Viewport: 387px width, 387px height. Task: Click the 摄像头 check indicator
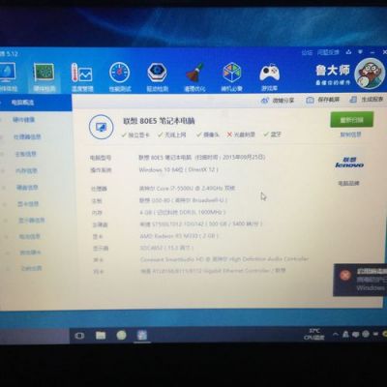coord(208,134)
